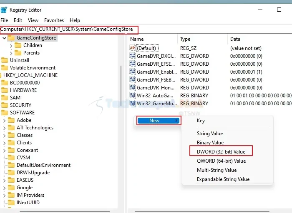Click the SAM folder icon

click(5, 98)
